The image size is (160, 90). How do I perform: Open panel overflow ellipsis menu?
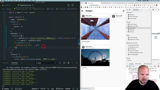(22, 63)
